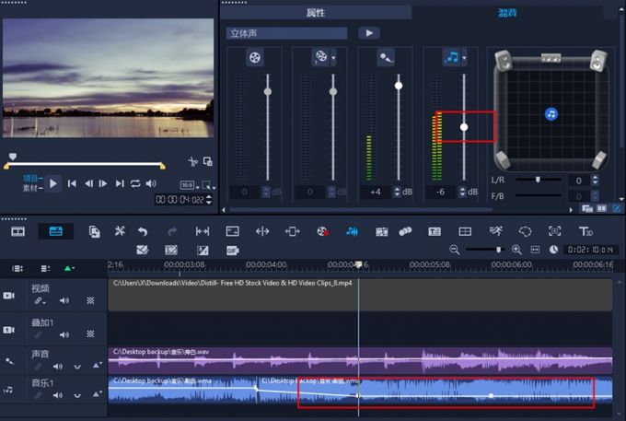The image size is (626, 421).
Task: Jump to the start with Home button
Action: coord(72,183)
